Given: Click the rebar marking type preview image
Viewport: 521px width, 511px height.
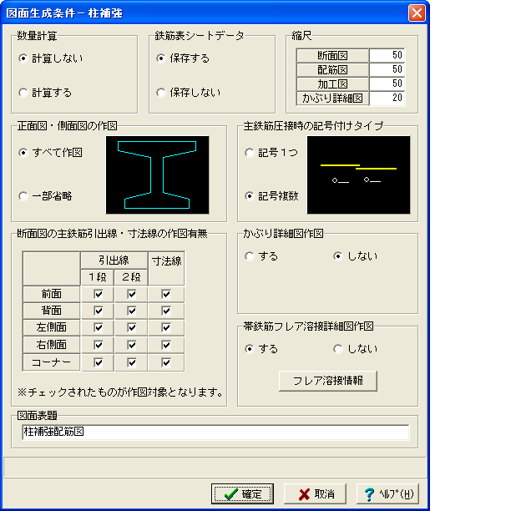Looking at the screenshot, I should [358, 175].
